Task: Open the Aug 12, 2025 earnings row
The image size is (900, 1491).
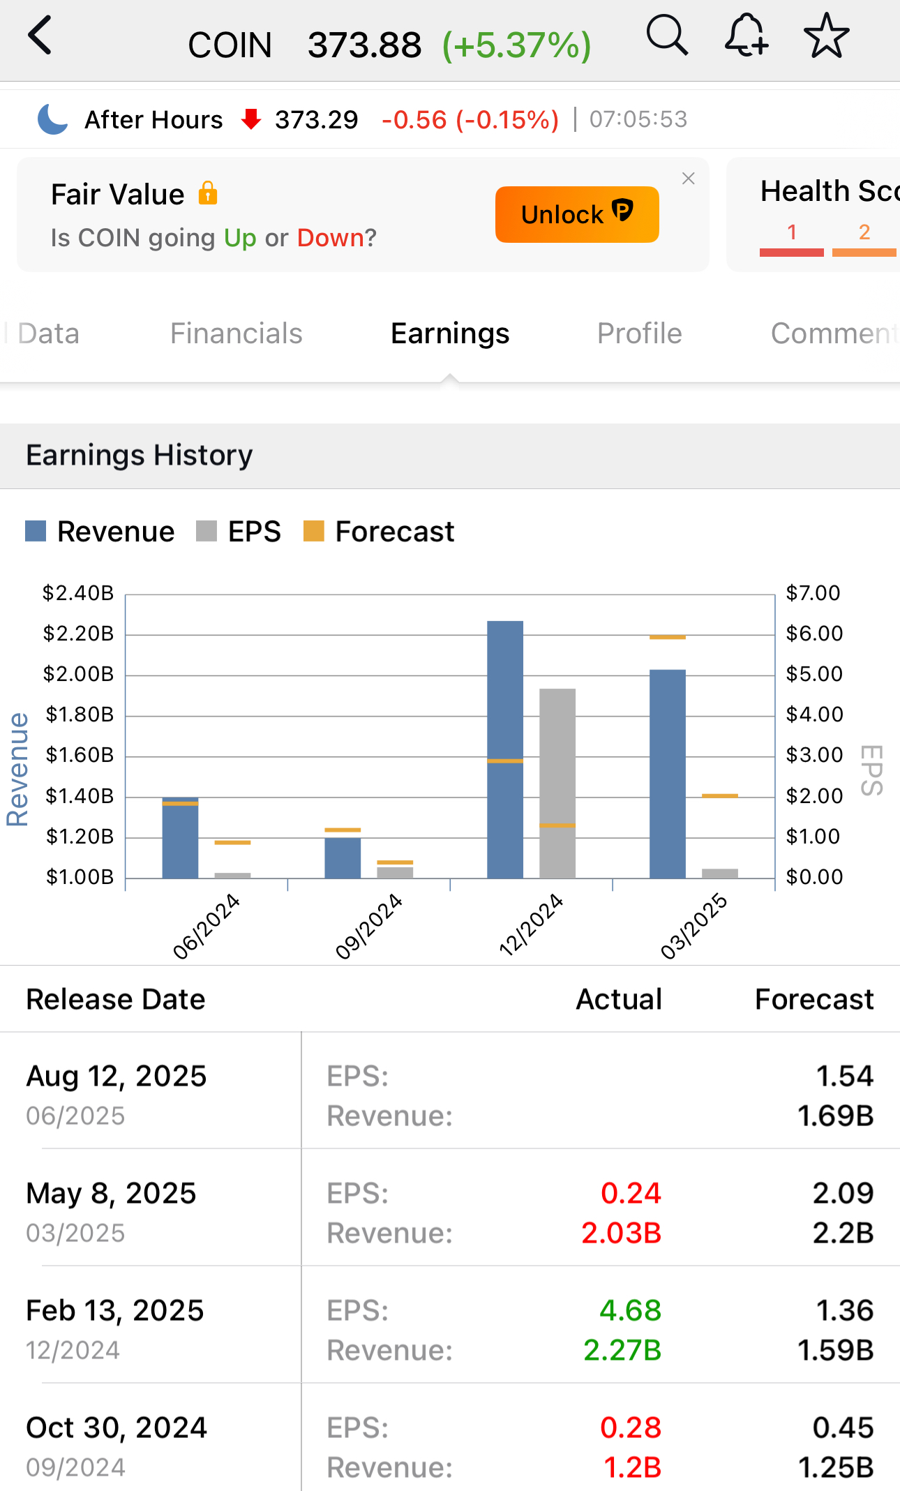Action: 450,1091
